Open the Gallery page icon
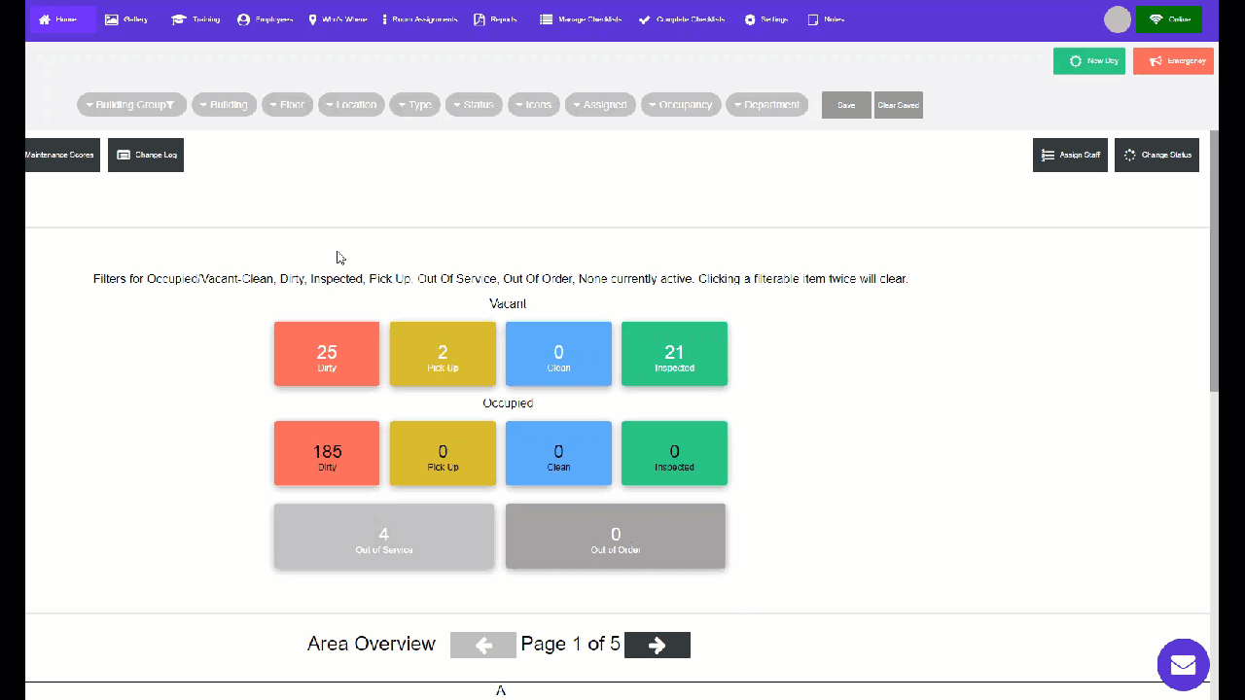This screenshot has height=700, width=1245. pyautogui.click(x=112, y=19)
